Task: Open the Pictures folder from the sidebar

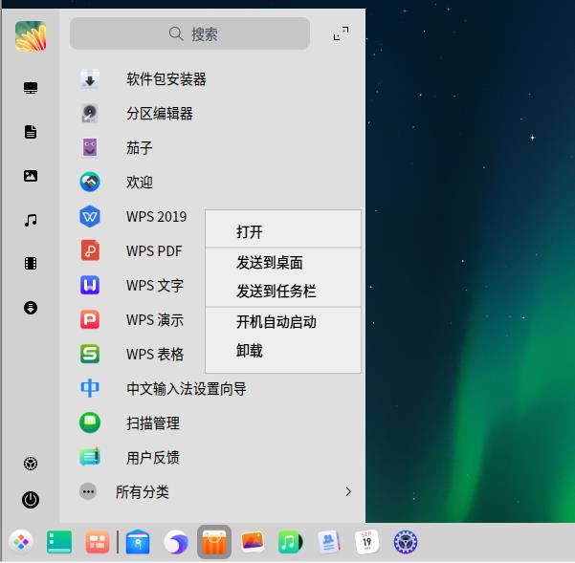Action: pyautogui.click(x=31, y=176)
